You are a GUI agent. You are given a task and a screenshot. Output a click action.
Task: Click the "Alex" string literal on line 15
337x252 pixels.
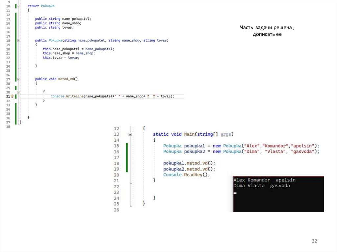(252, 146)
